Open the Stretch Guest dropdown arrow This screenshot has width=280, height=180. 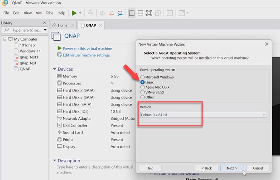[187, 13]
